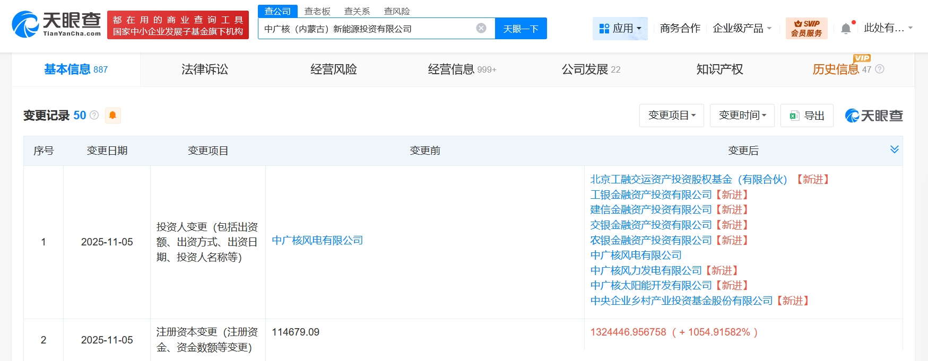Click the help icon beside 变更记录 50
The image size is (928, 361).
tap(94, 115)
